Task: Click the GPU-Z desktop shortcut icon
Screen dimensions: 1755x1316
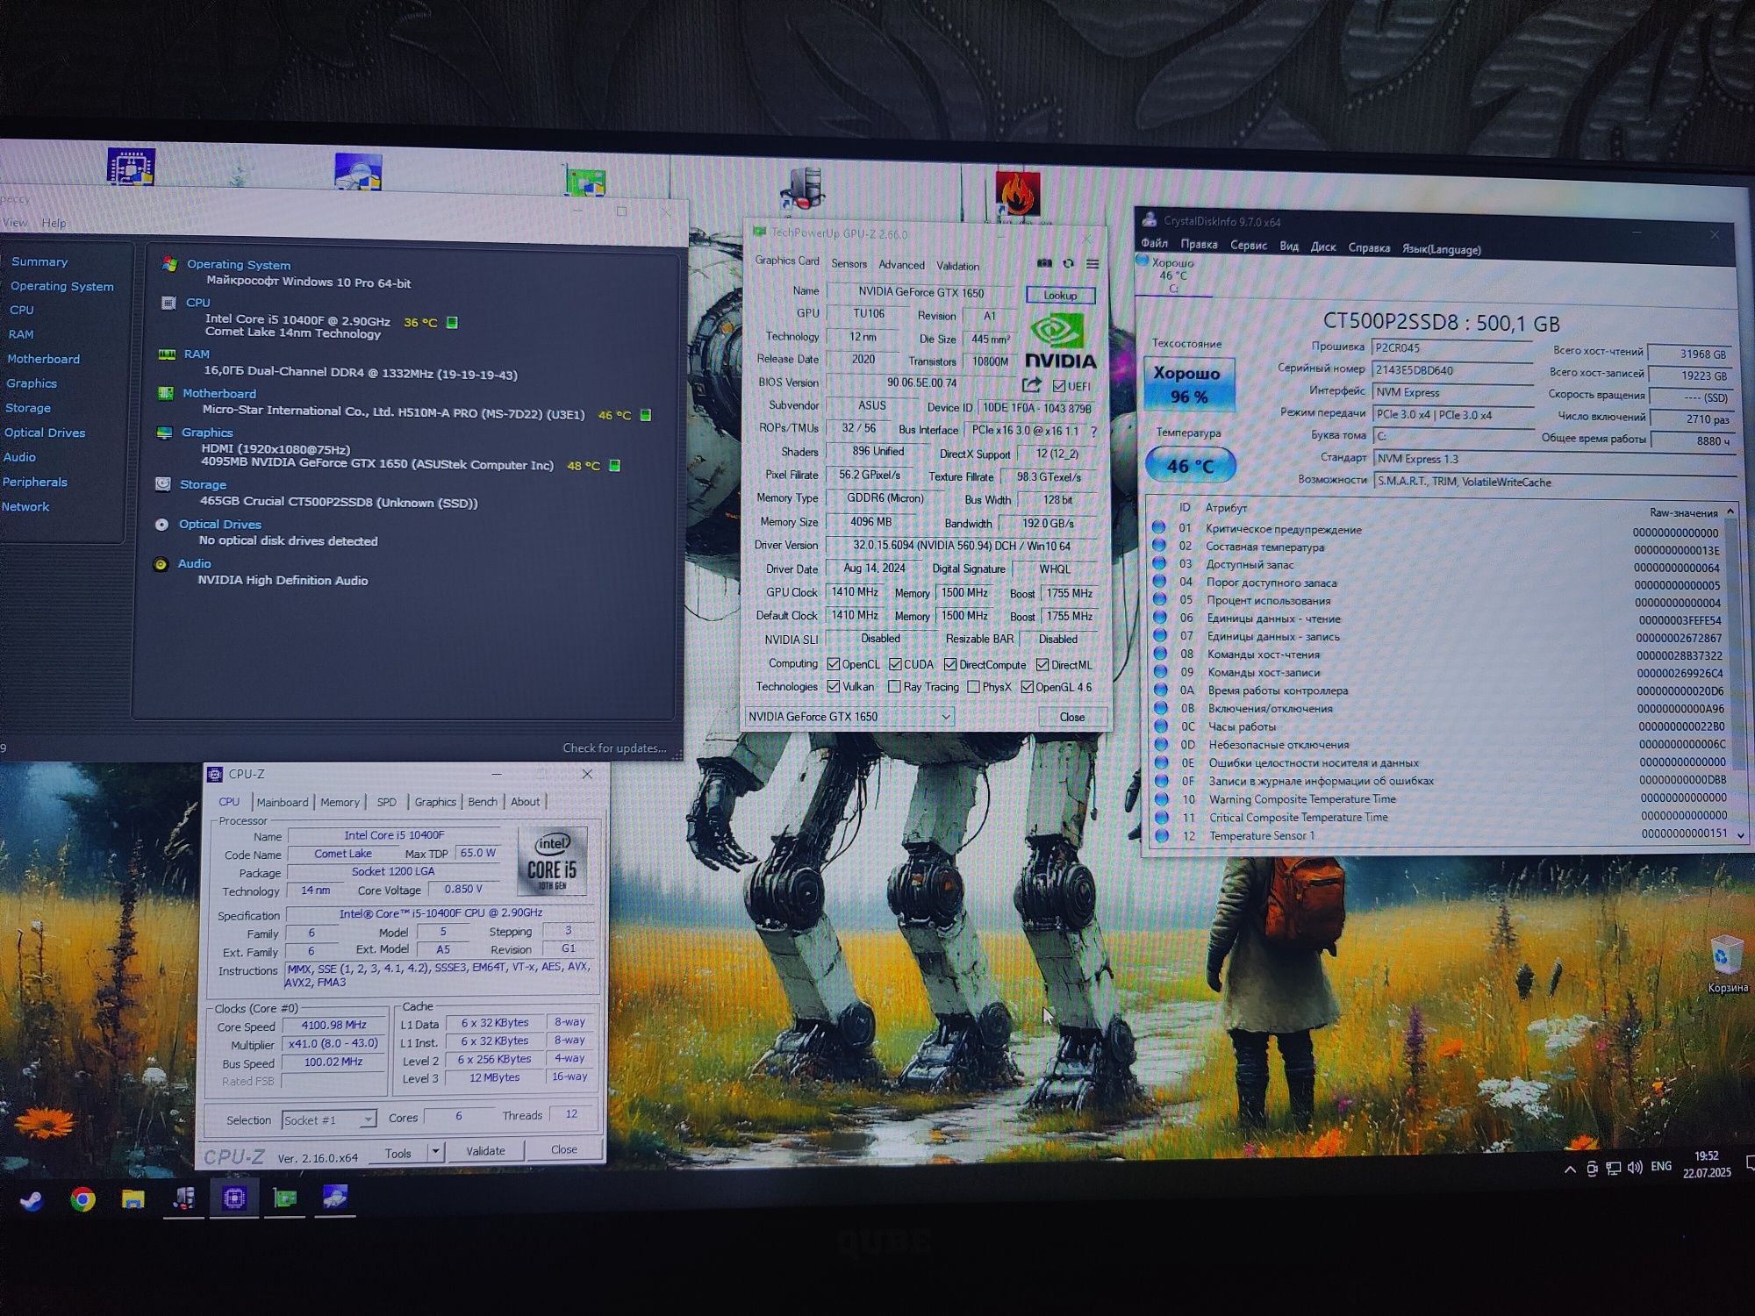Action: tap(585, 181)
